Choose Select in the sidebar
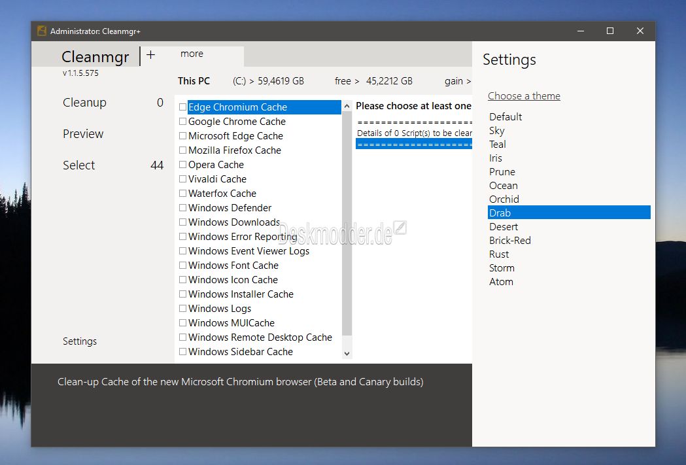The height and width of the screenshot is (465, 686). 78,165
